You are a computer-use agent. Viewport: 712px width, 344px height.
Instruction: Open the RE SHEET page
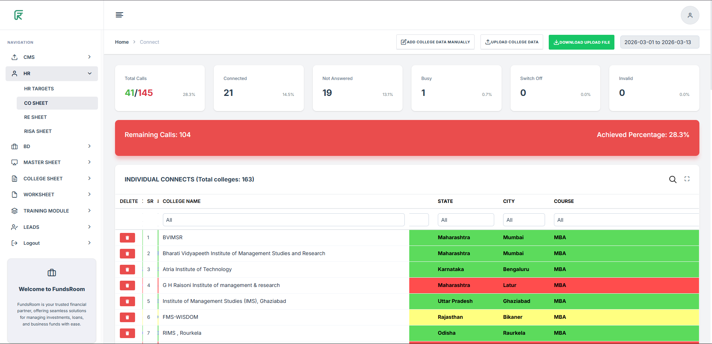pyautogui.click(x=36, y=117)
